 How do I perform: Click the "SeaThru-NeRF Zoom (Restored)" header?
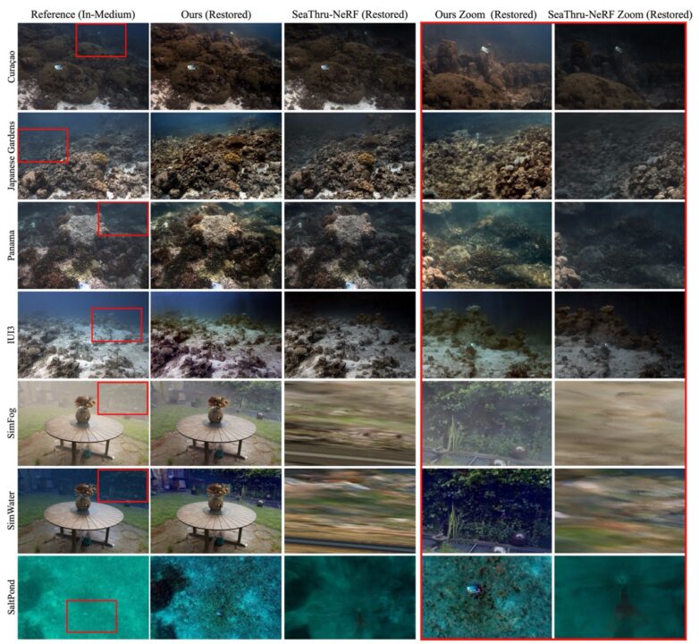pyautogui.click(x=620, y=14)
